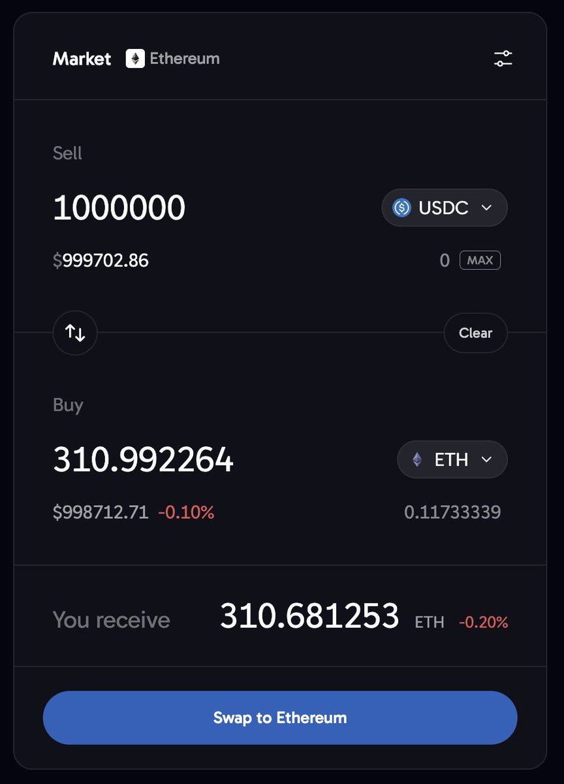Click the USDC balance value 0

pos(445,261)
